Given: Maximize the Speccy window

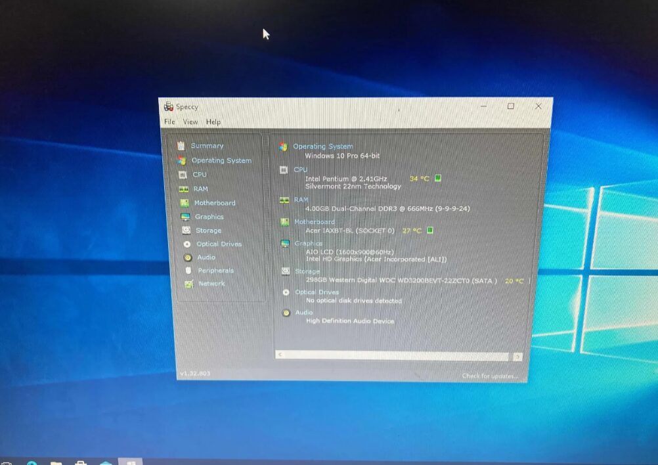Looking at the screenshot, I should tap(511, 106).
